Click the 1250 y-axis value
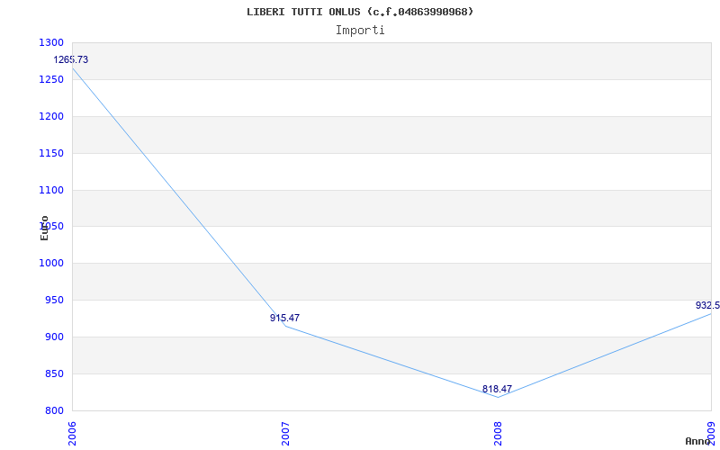720x450 pixels. point(51,79)
